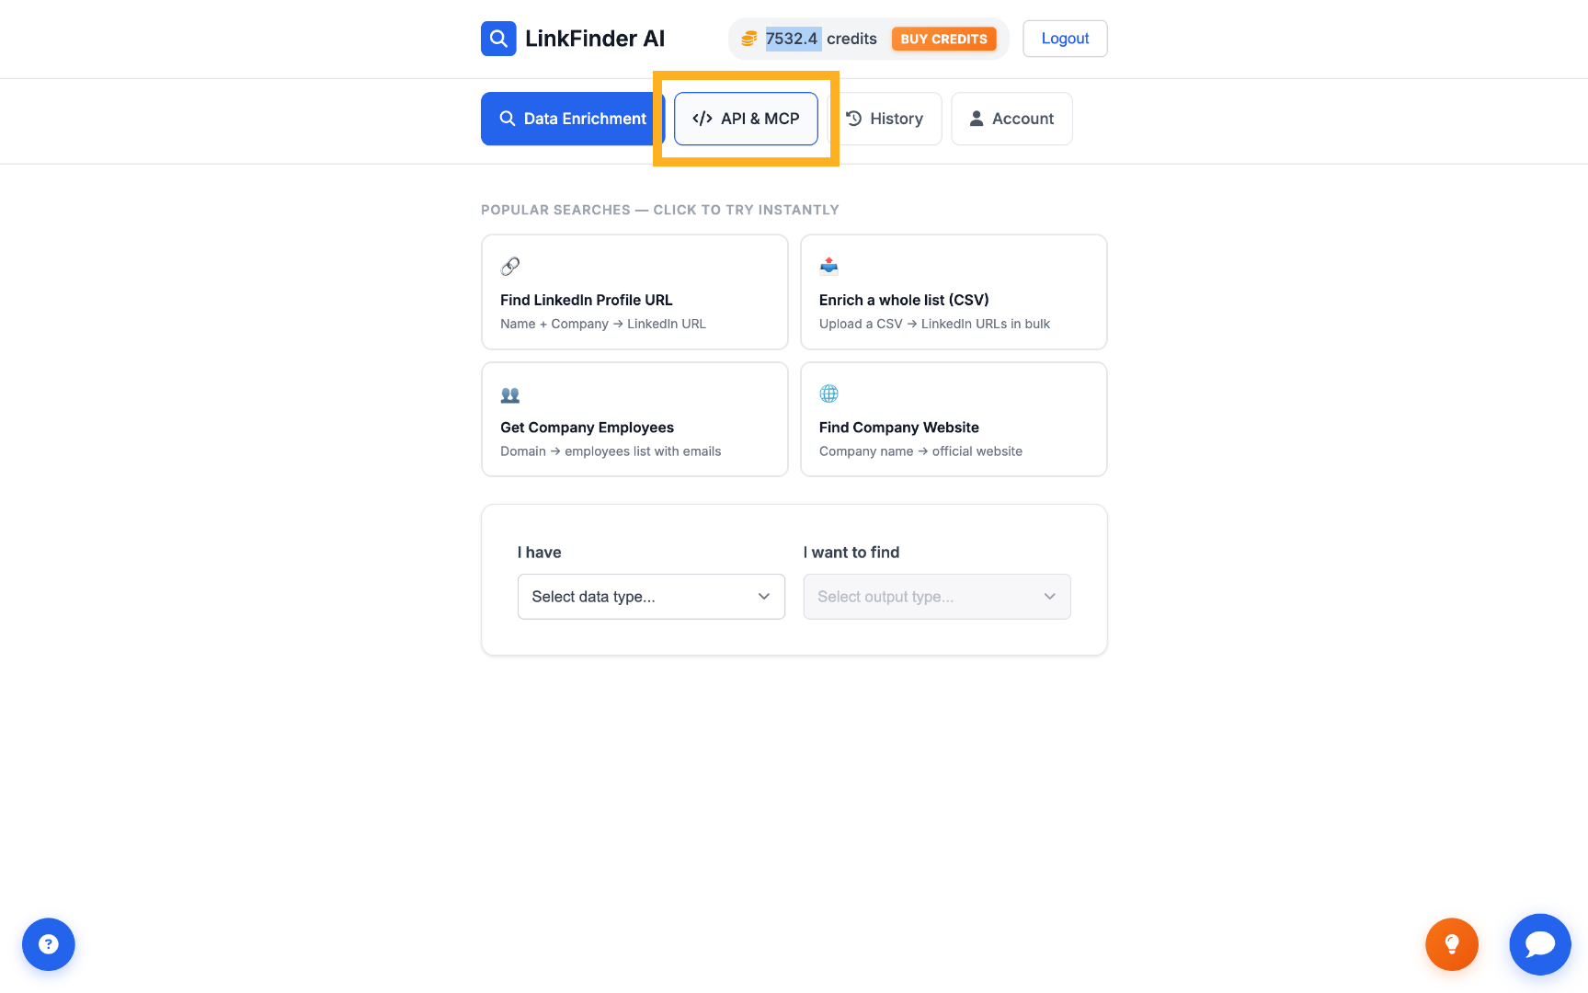Switch to the API & MCP tab
Screen dimensions: 1588x993
[746, 119]
